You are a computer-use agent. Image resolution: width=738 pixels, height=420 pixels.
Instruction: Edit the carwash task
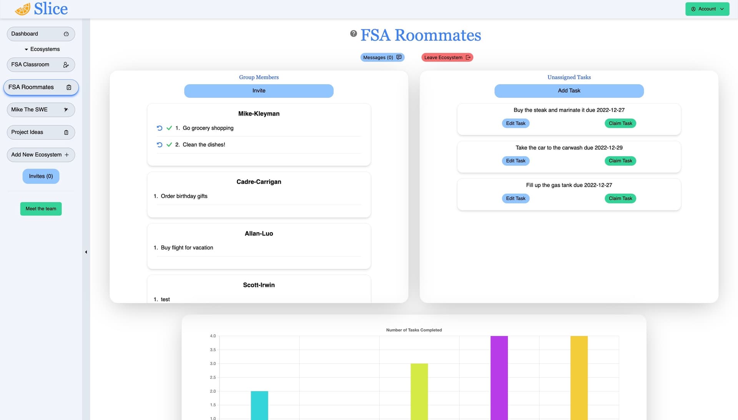click(515, 161)
